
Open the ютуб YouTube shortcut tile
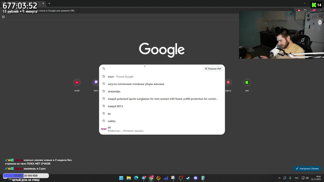tap(77, 85)
